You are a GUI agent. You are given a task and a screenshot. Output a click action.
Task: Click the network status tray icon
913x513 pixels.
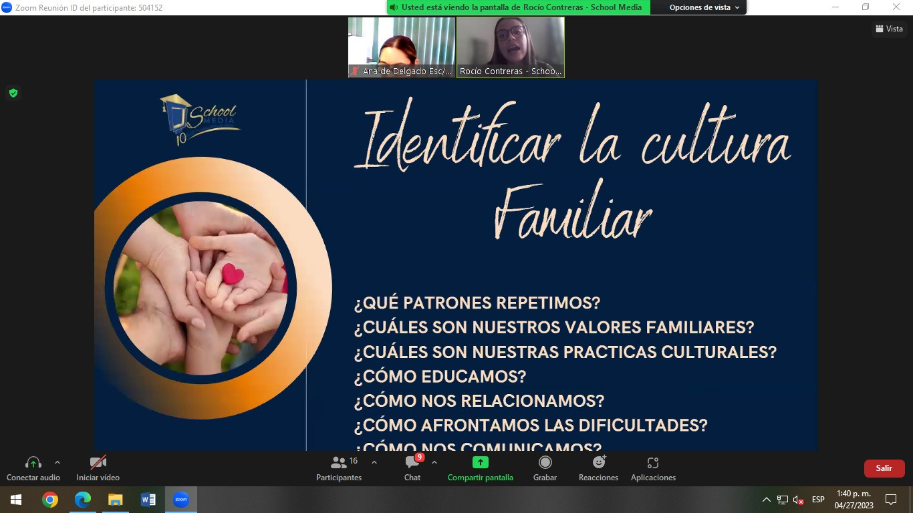point(783,500)
